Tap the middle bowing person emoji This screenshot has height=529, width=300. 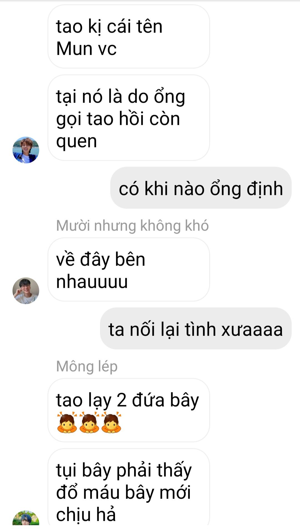(x=89, y=423)
